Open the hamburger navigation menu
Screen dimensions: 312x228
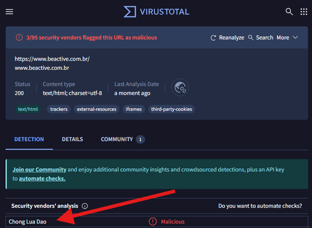pyautogui.click(x=9, y=12)
